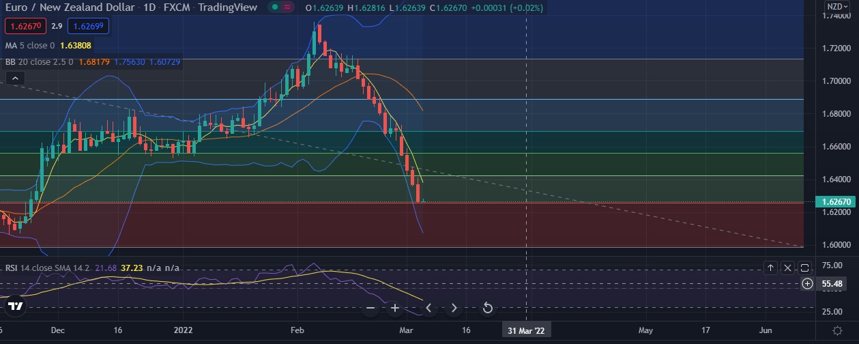The width and height of the screenshot is (859, 344).
Task: Click the Jun label on the time axis
Action: [x=766, y=330]
